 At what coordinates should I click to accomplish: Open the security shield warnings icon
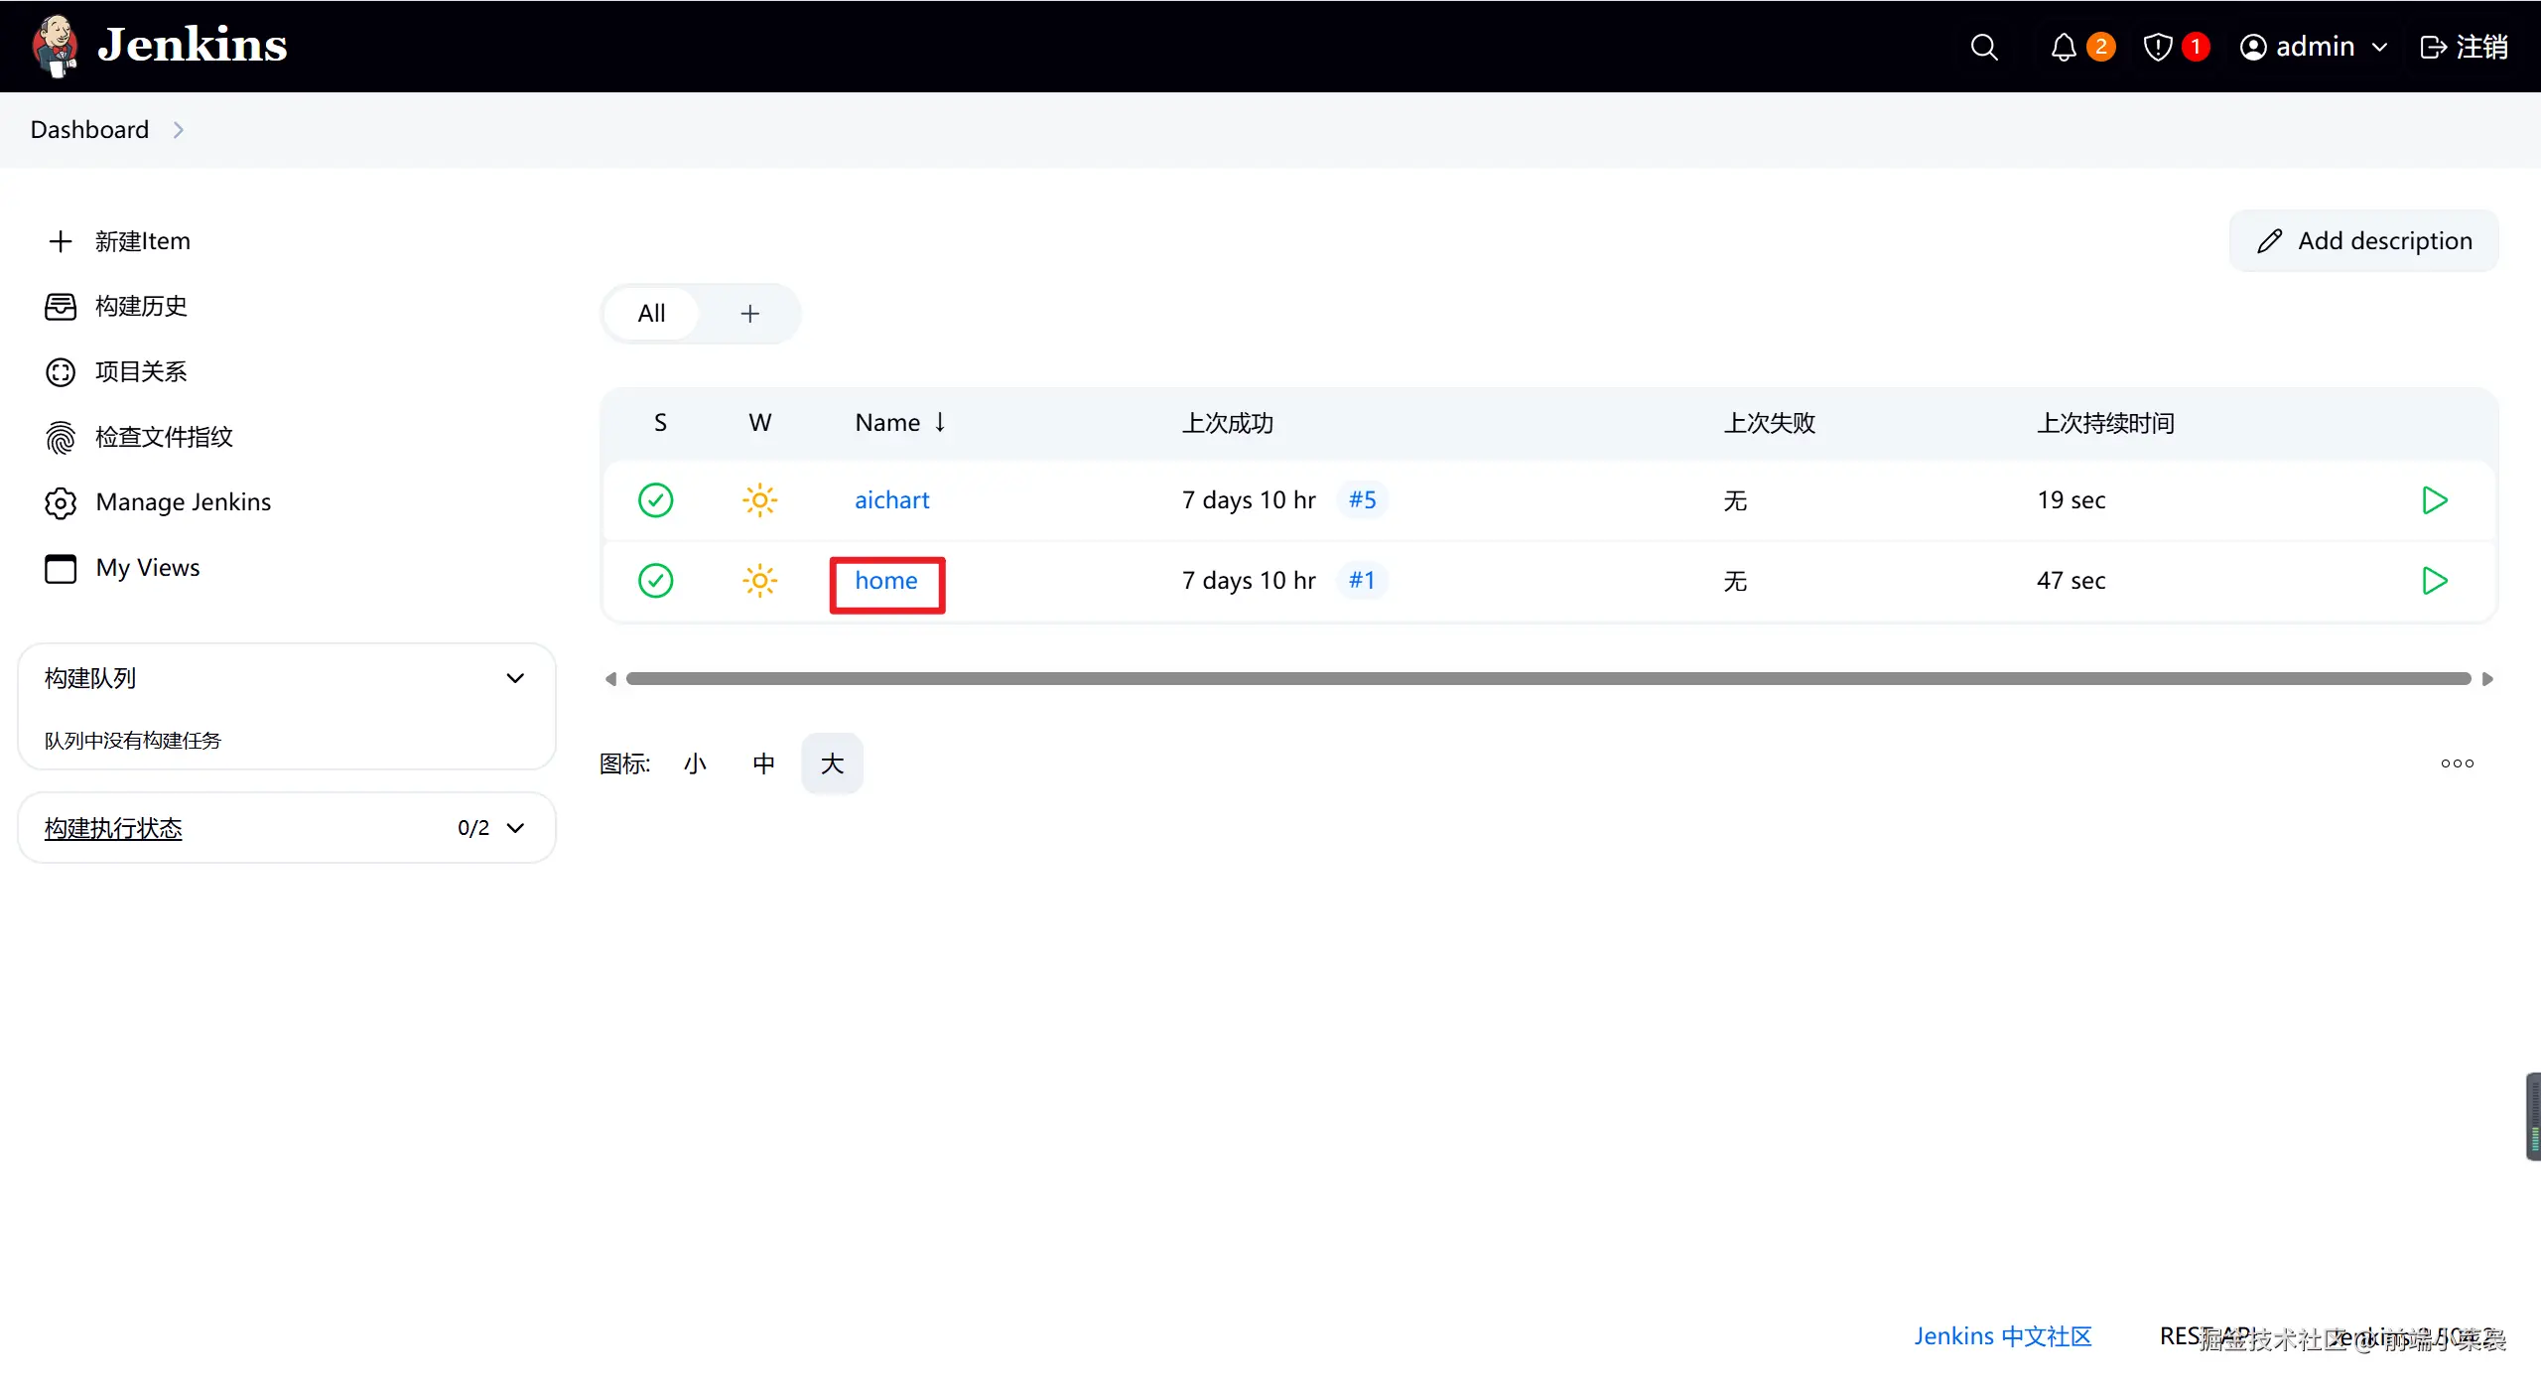point(2158,47)
